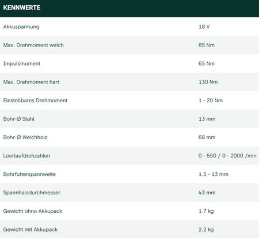Click the 130 Nm value
This screenshot has width=259, height=238.
click(x=208, y=82)
